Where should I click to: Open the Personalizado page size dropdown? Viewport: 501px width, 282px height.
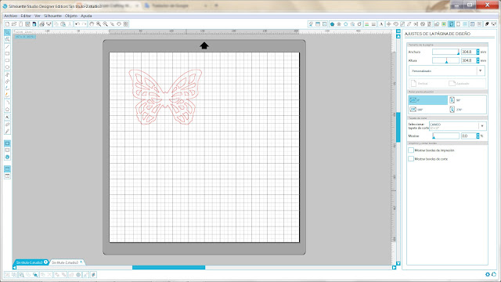point(447,70)
